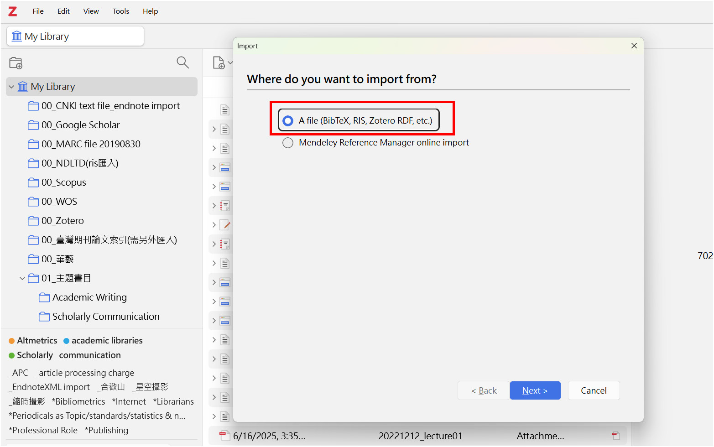The height and width of the screenshot is (447, 714).
Task: Open the Help menu
Action: (x=150, y=11)
